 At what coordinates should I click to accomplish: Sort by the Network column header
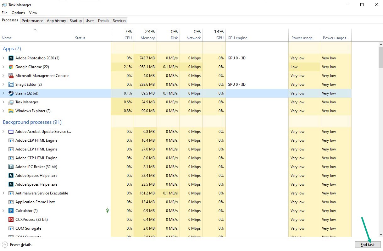pyautogui.click(x=191, y=35)
